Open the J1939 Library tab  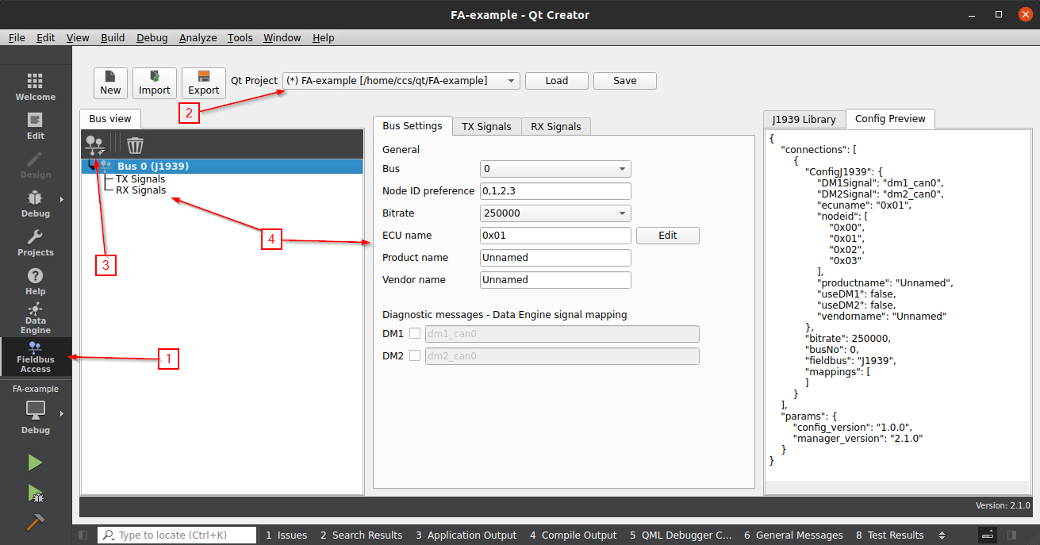tap(804, 119)
